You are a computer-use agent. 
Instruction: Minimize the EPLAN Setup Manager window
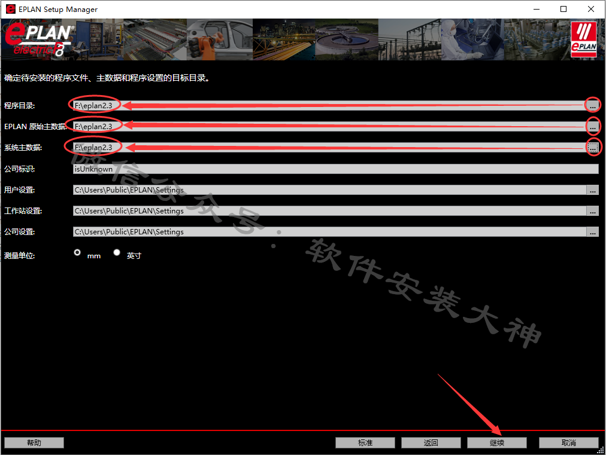(537, 9)
